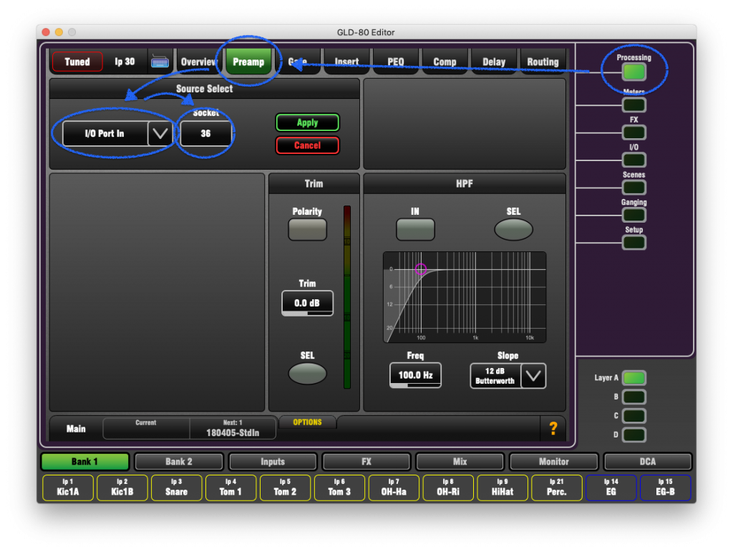Open the OPTIONS tab
The height and width of the screenshot is (552, 733).
click(307, 422)
